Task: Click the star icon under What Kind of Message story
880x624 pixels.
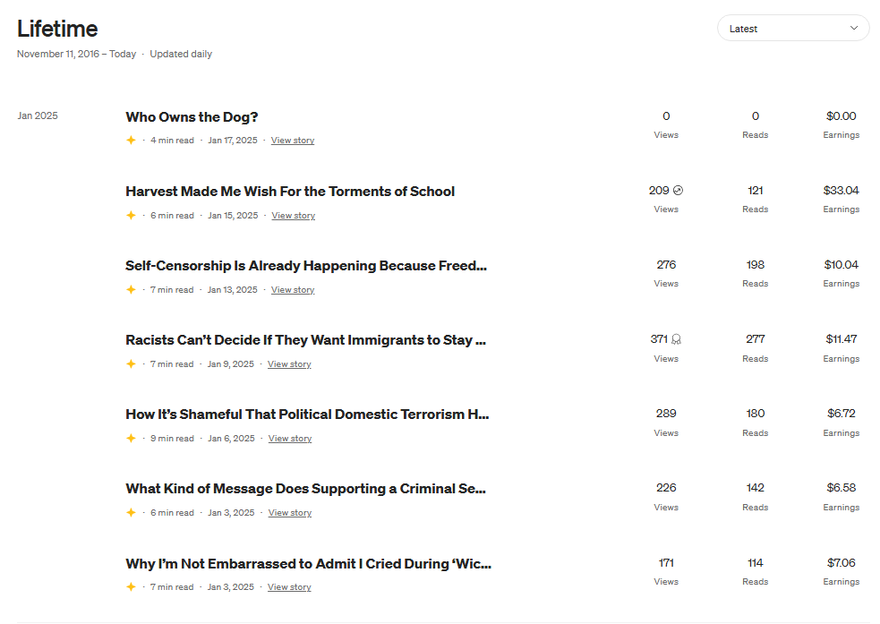Action: tap(131, 513)
